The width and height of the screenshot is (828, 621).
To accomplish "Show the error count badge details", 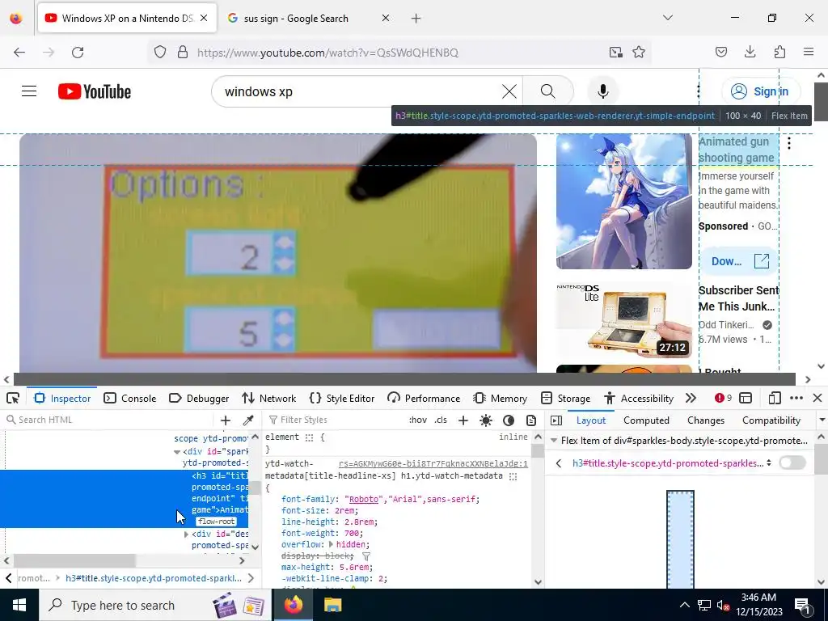I will [x=723, y=398].
